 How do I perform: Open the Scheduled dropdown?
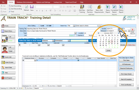pyautogui.click(x=69, y=41)
